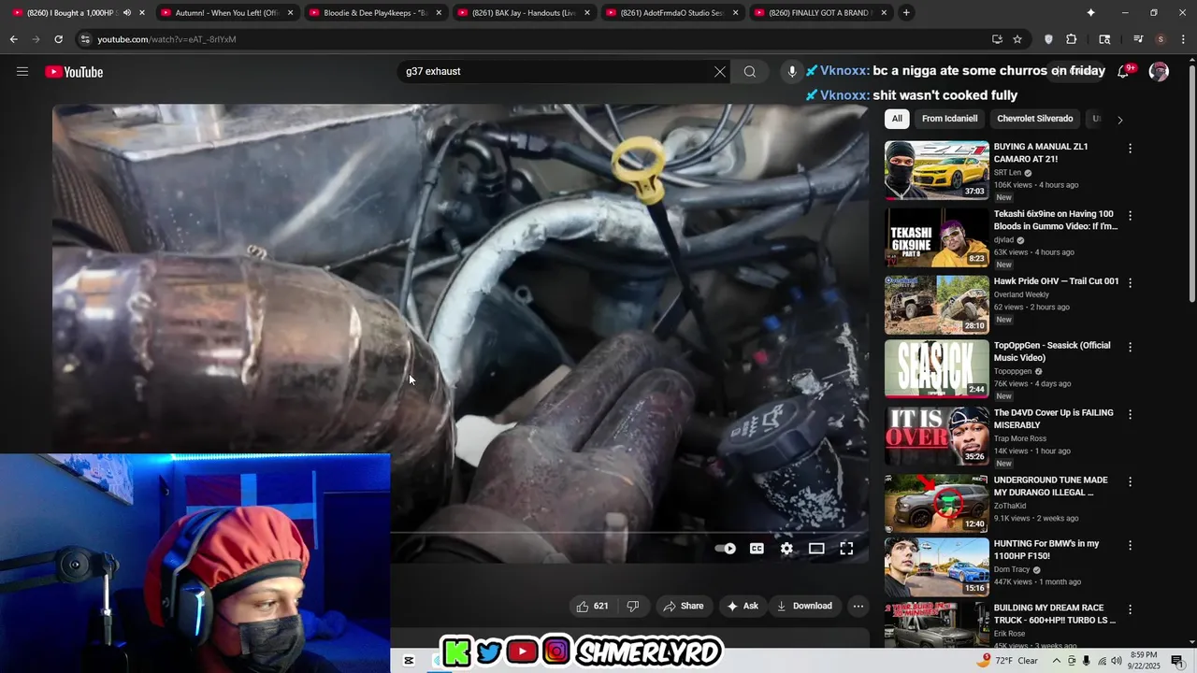Enter fullscreen on the video player
The image size is (1197, 673).
[846, 549]
